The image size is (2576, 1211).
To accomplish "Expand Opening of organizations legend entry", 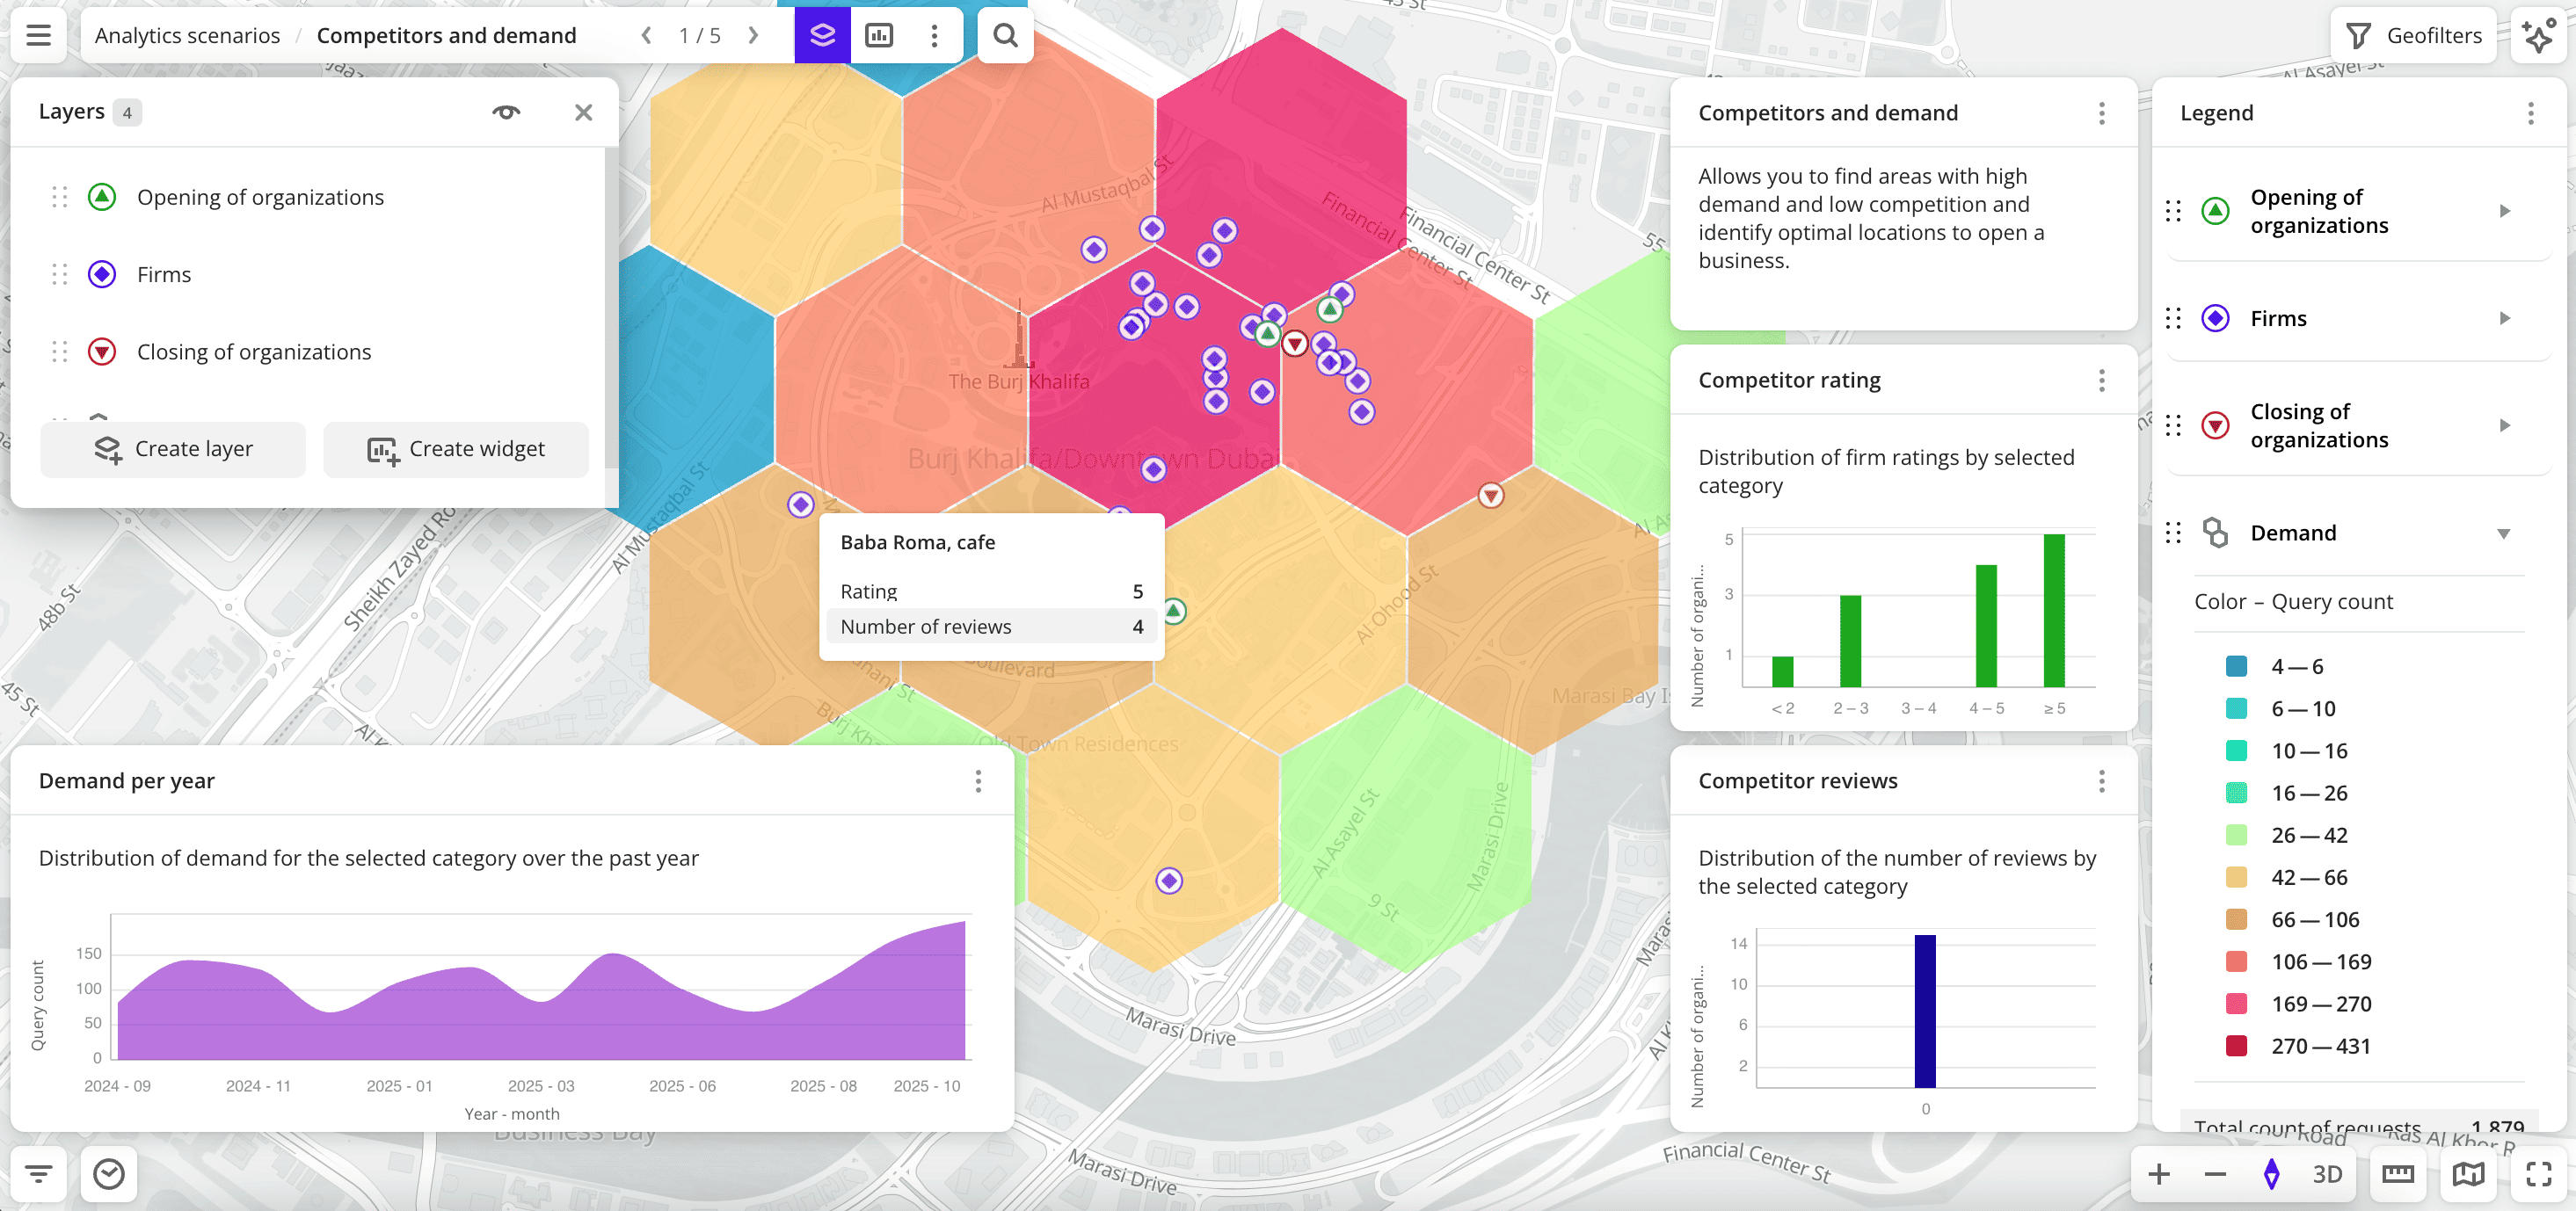I will pyautogui.click(x=2504, y=211).
